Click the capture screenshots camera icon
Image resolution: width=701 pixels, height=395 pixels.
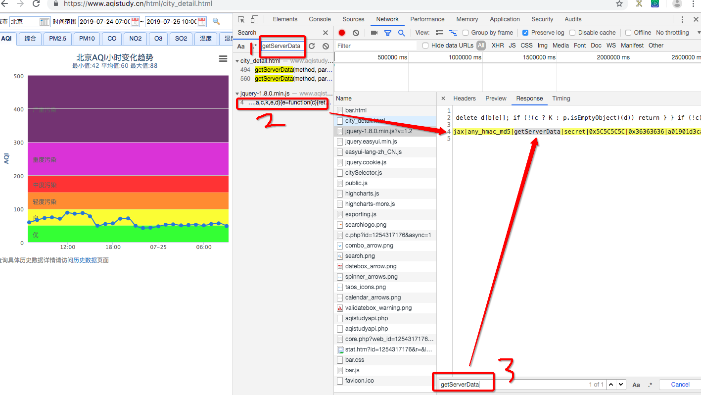coord(374,33)
